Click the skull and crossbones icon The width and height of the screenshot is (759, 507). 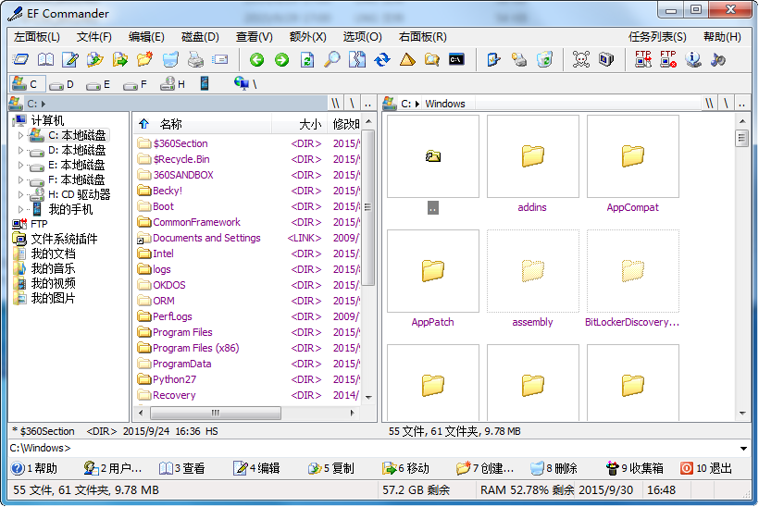pos(580,60)
